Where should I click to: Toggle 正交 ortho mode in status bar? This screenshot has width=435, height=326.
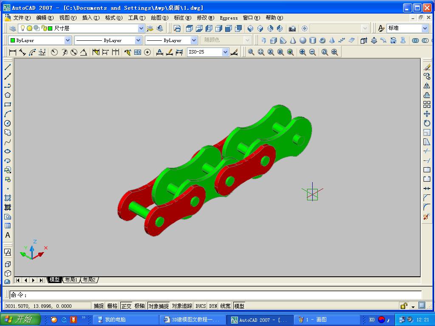coord(126,306)
